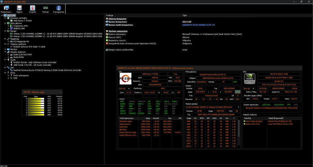Expand the Dyski (S)ATA/ATAPI node
This screenshot has width=313, height=167.
coord(8,54)
